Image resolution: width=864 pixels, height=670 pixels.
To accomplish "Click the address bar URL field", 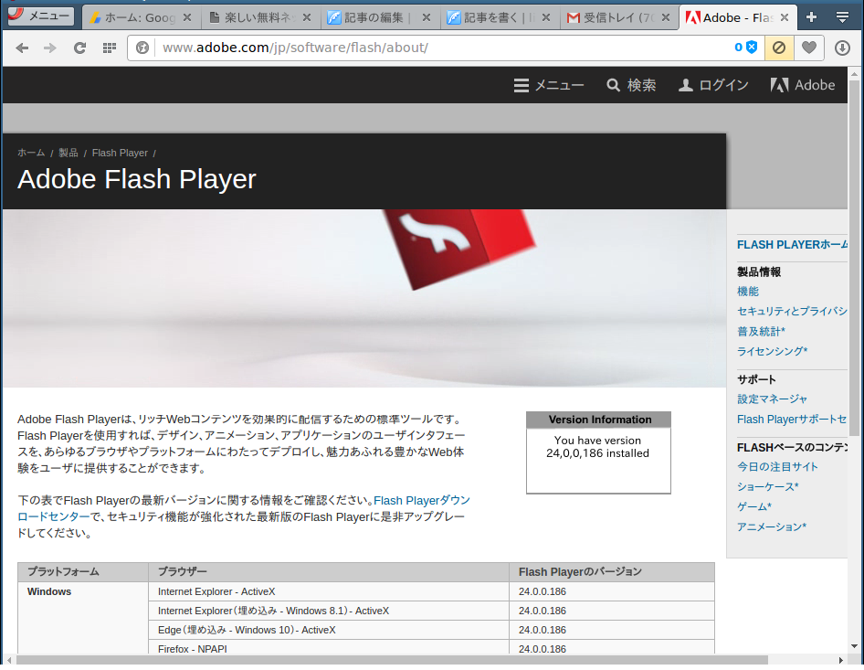I will coord(441,48).
